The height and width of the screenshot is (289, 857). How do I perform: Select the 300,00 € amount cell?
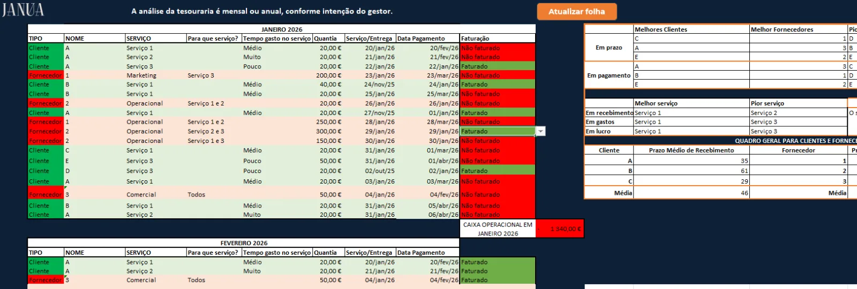click(327, 131)
